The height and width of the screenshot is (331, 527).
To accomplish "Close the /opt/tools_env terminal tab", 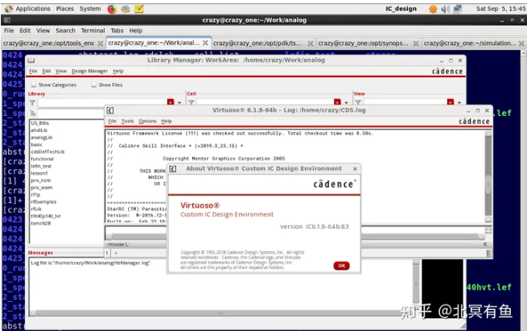I will click(x=100, y=43).
